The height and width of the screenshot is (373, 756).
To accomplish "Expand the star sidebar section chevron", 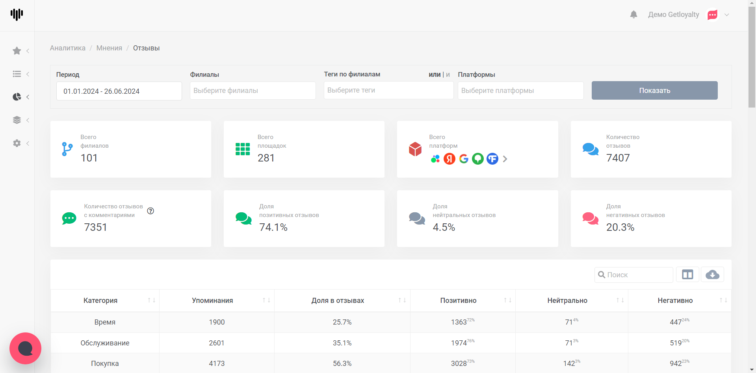I will [x=28, y=51].
